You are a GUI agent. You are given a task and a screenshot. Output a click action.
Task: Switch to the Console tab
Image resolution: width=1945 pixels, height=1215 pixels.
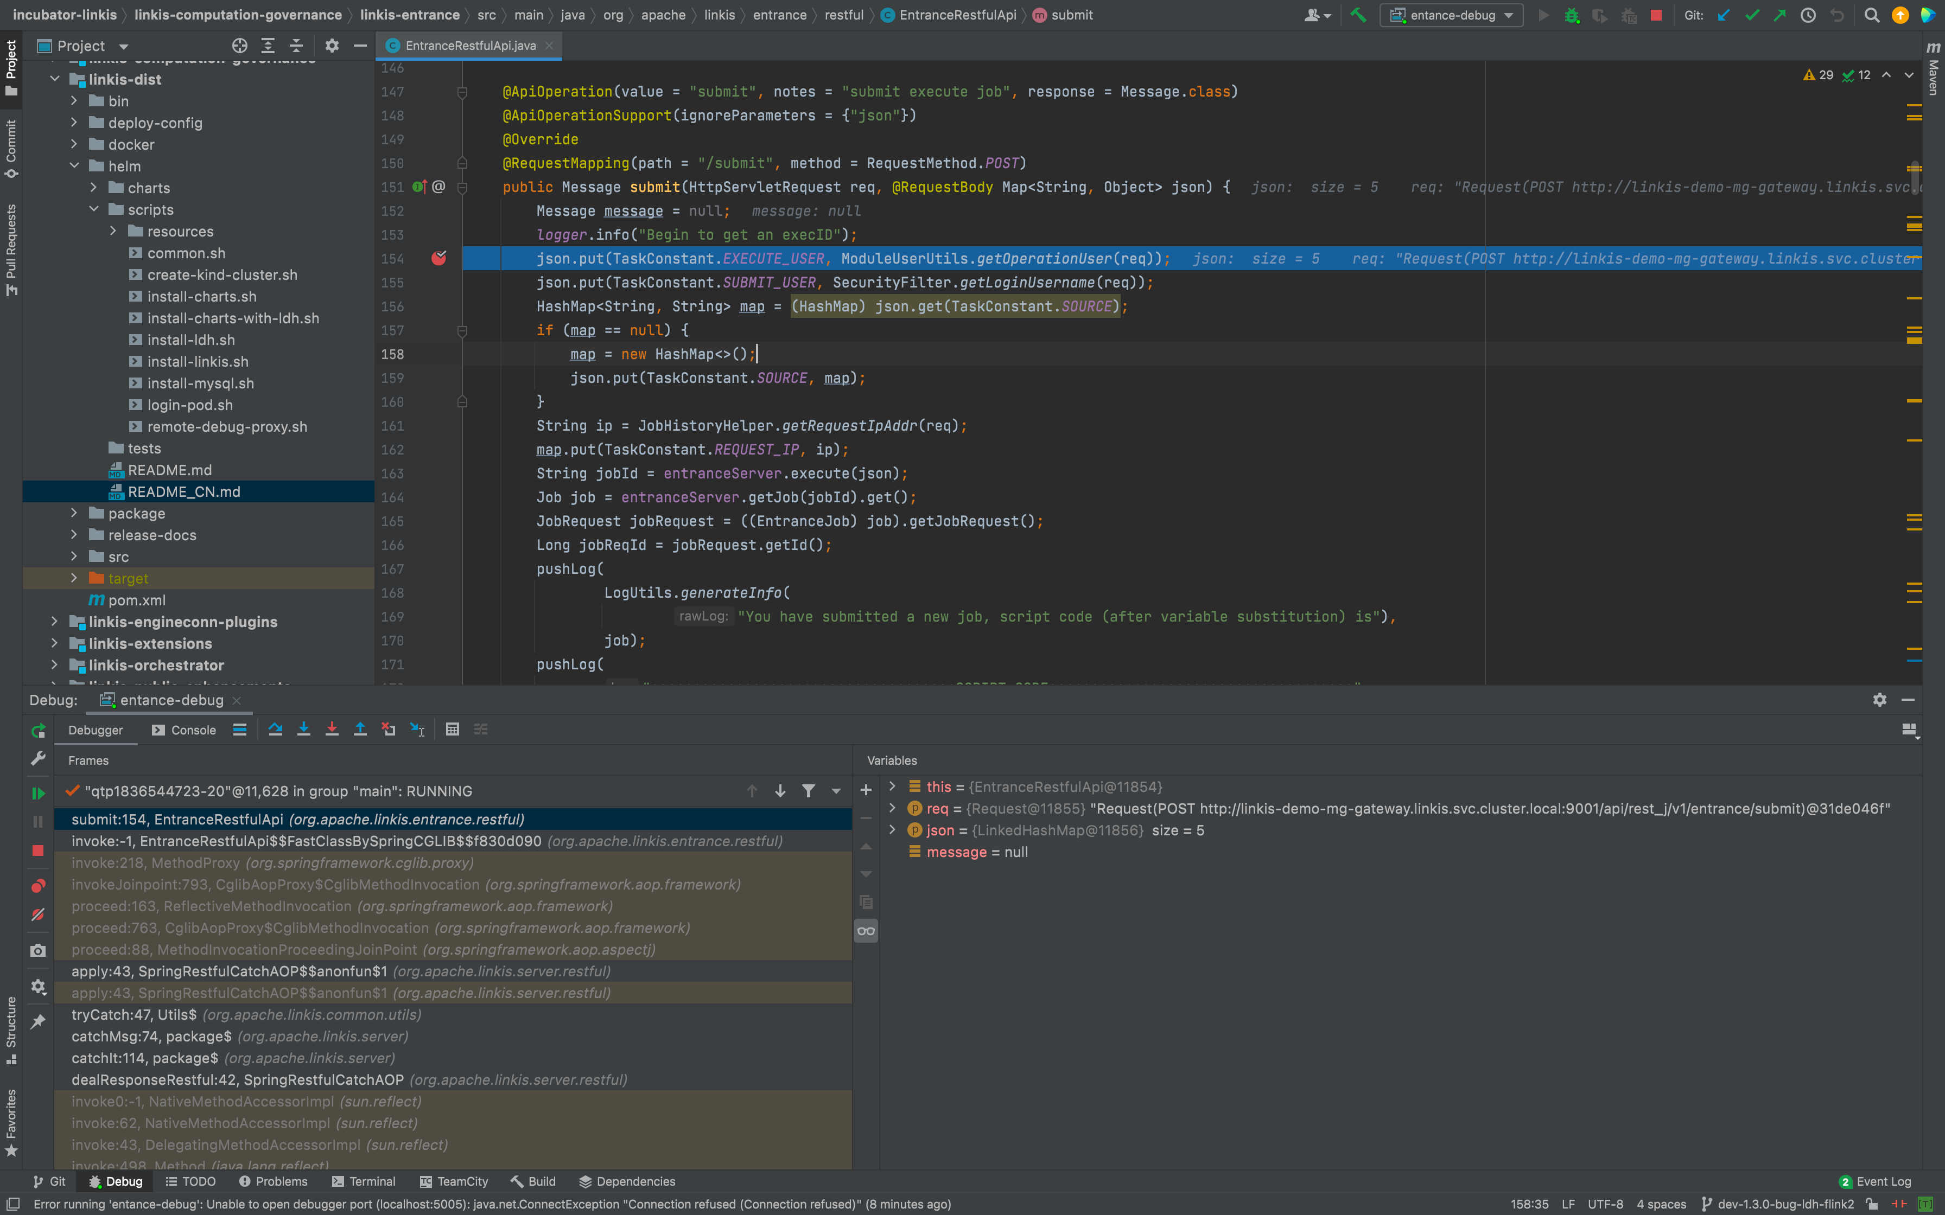pos(184,730)
